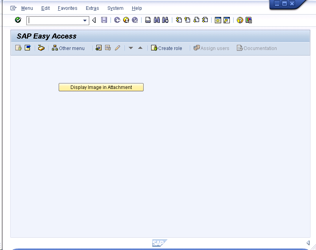
Task: Open the Extras menu
Action: pyautogui.click(x=92, y=8)
